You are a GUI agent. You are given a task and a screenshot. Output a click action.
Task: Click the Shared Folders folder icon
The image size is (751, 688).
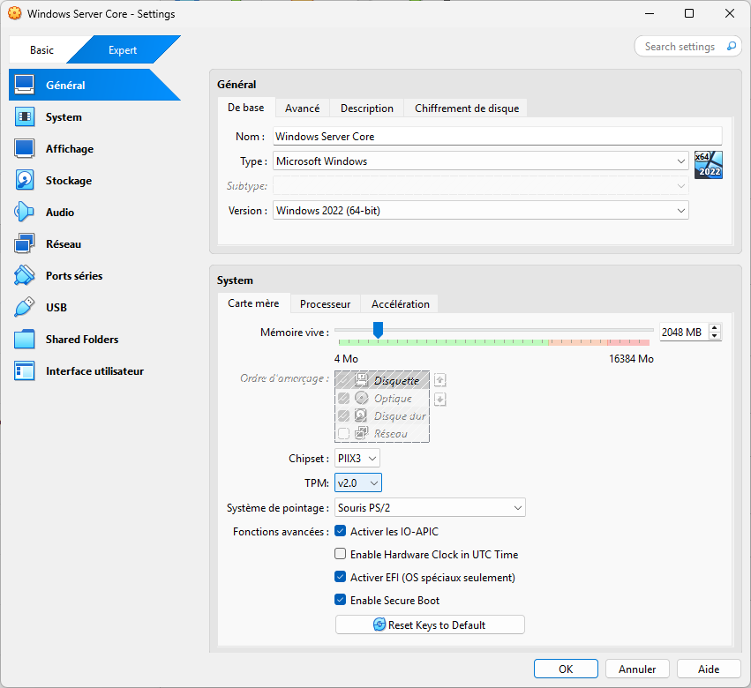(x=24, y=339)
